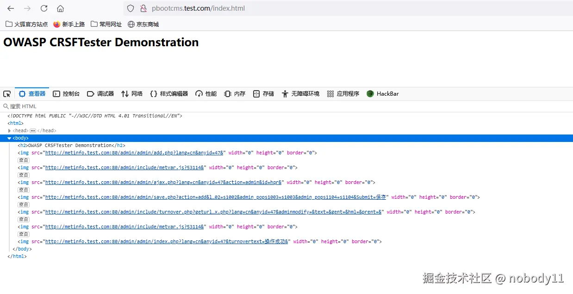
Task: Open the add.php?lang=cn&anyid=47 src link
Action: (135, 153)
